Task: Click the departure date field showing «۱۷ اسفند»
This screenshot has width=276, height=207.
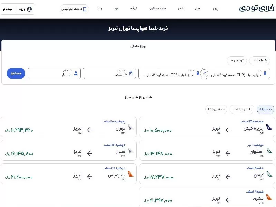Action: coord(114,73)
